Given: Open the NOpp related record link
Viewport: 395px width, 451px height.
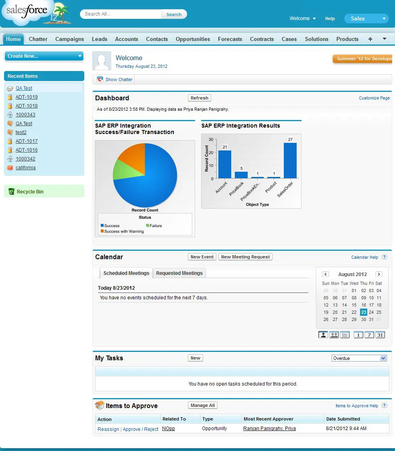Looking at the screenshot, I should pos(169,429).
